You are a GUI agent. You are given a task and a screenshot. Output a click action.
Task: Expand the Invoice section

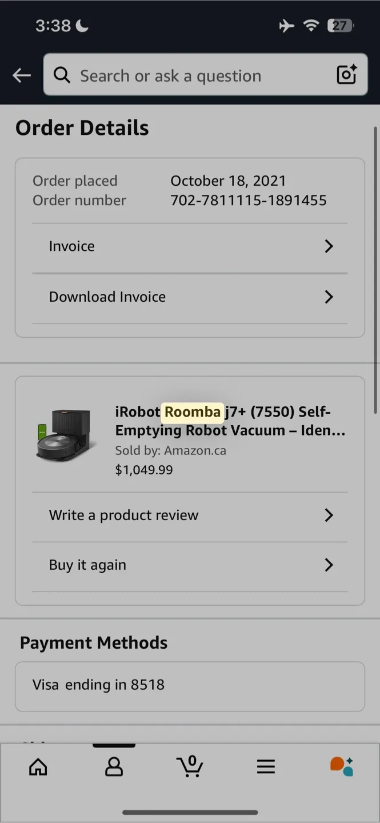point(190,246)
